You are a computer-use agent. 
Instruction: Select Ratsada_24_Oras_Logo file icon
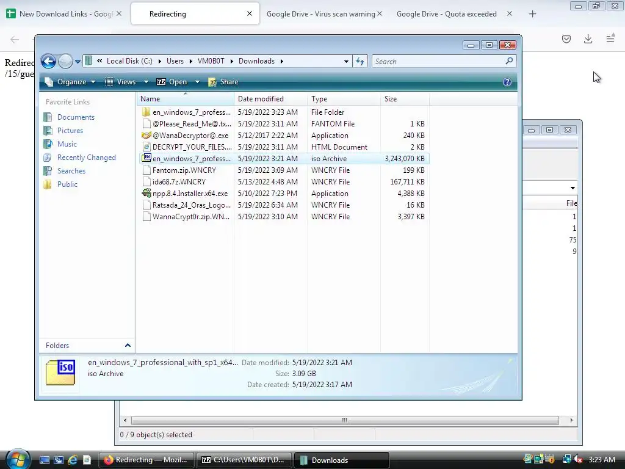(x=146, y=205)
